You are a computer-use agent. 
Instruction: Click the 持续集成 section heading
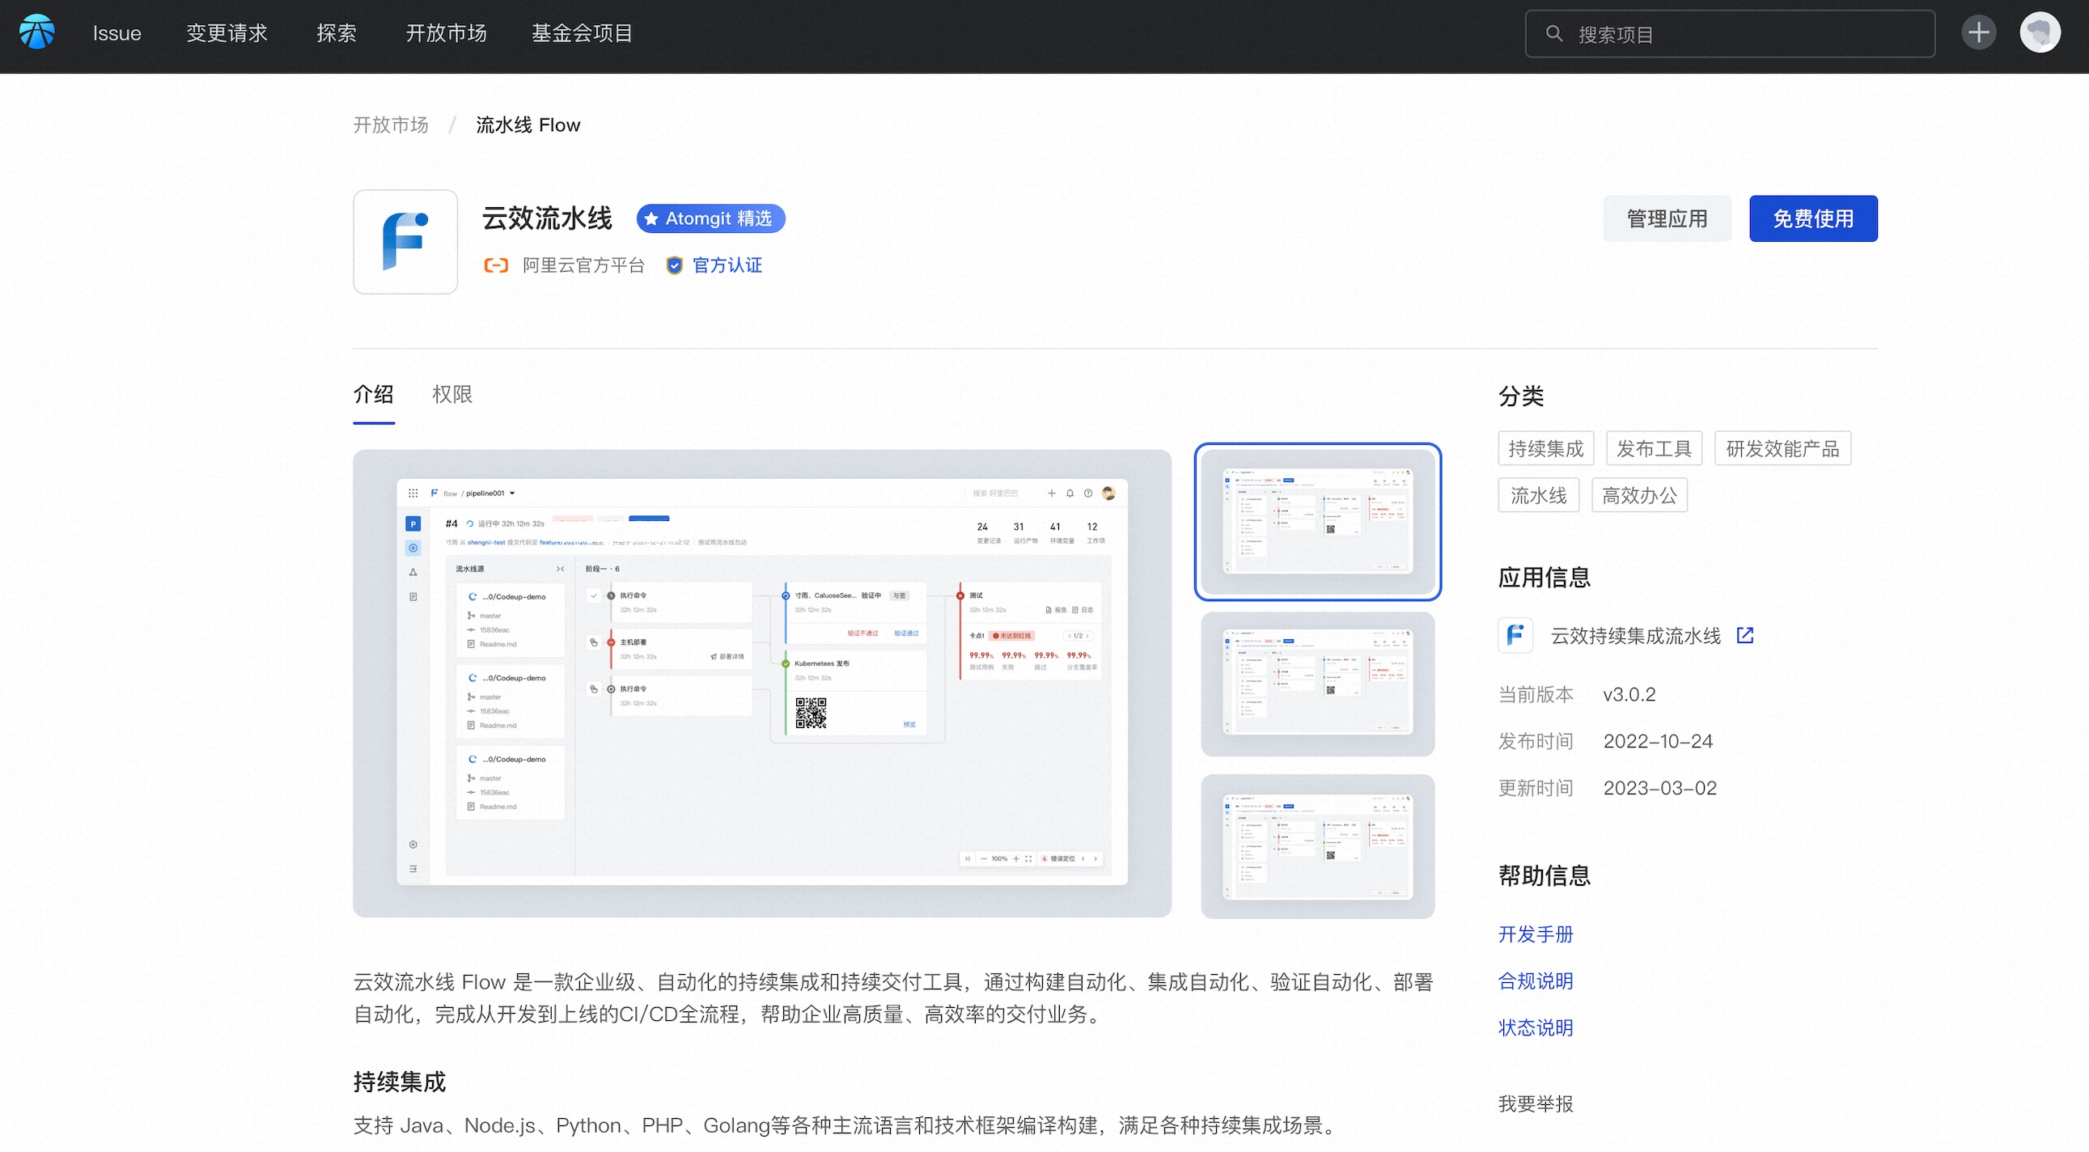[x=400, y=1082]
